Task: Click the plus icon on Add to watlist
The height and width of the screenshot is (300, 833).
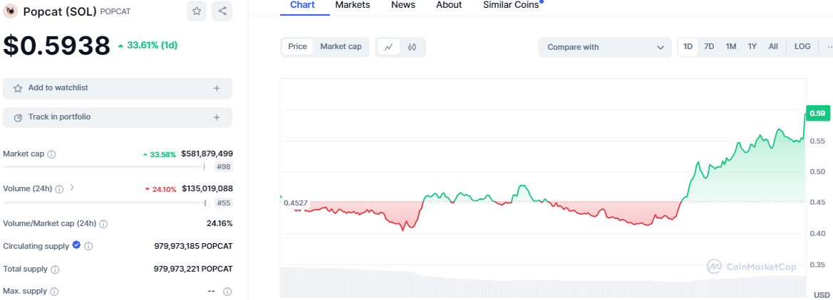Action: [217, 89]
